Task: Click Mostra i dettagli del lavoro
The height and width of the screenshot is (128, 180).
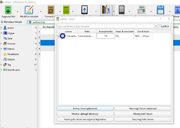Action: [x=85, y=114]
